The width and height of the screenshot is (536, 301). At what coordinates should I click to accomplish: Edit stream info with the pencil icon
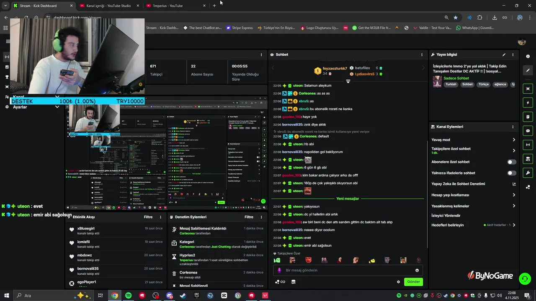[x=504, y=55]
